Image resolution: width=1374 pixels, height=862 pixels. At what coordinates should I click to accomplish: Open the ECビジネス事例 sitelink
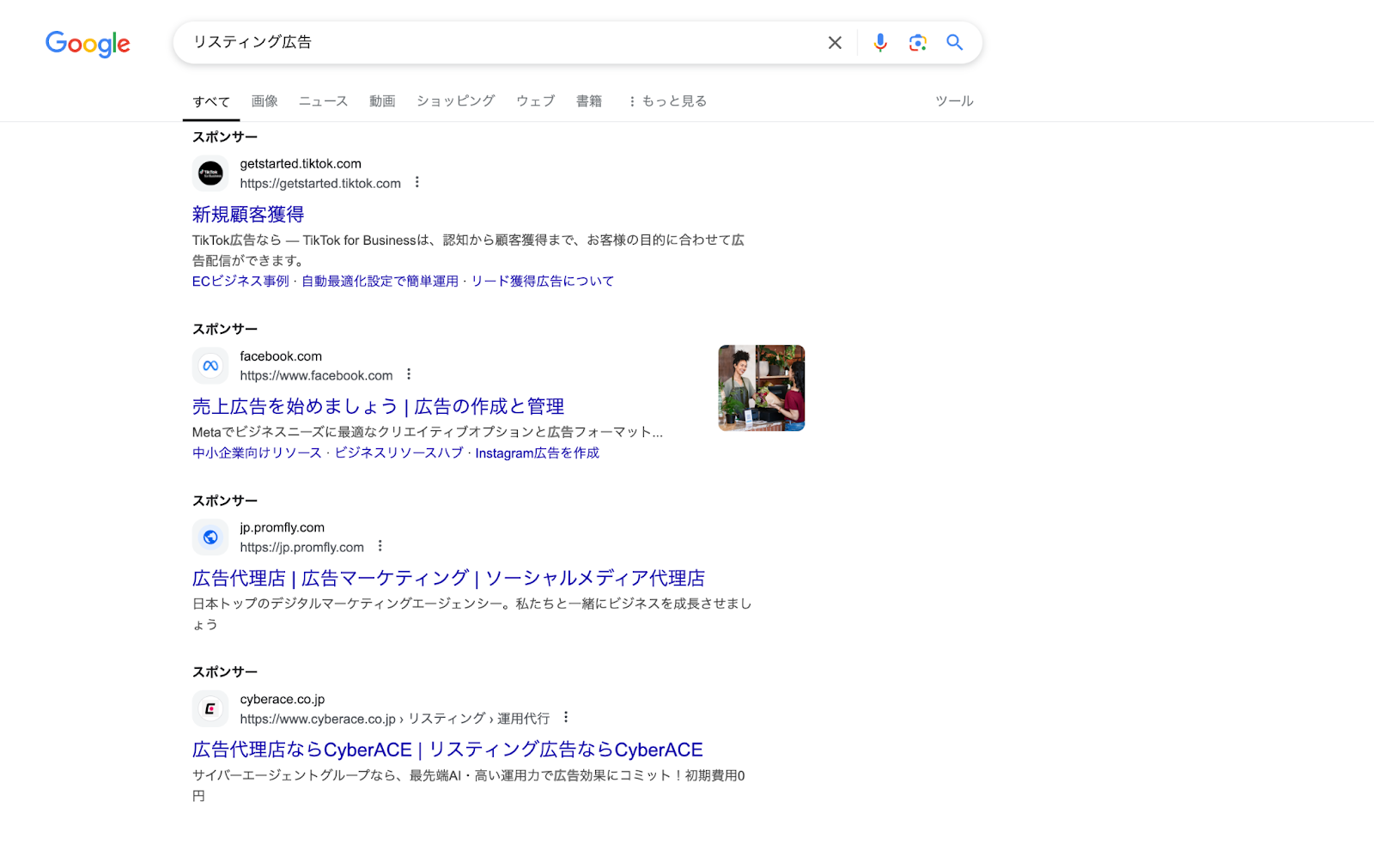coord(240,282)
